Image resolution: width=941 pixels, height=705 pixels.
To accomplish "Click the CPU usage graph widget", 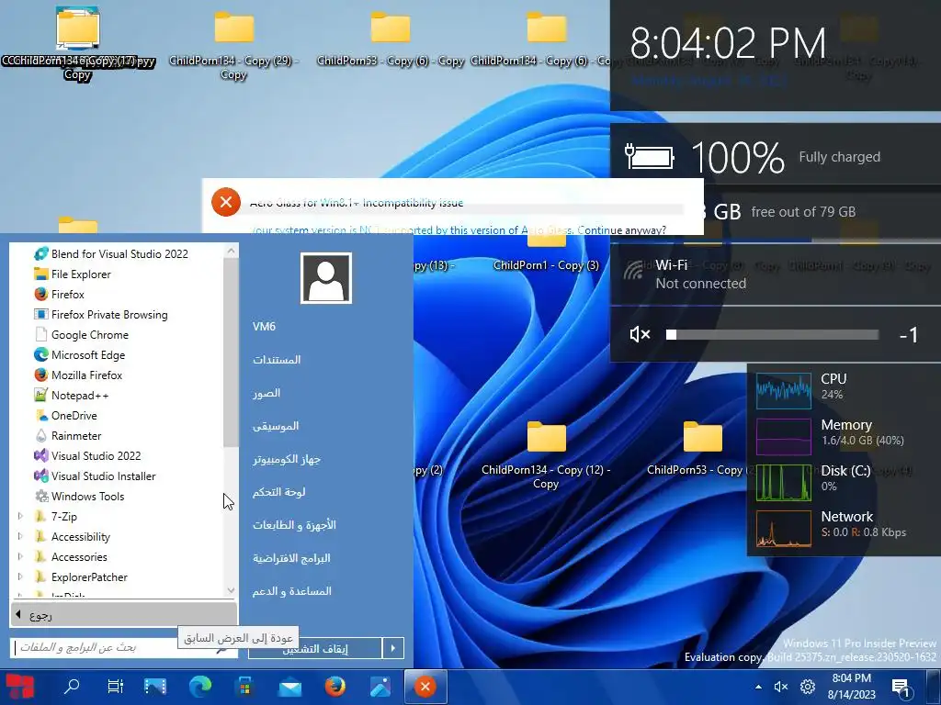I will [x=783, y=391].
